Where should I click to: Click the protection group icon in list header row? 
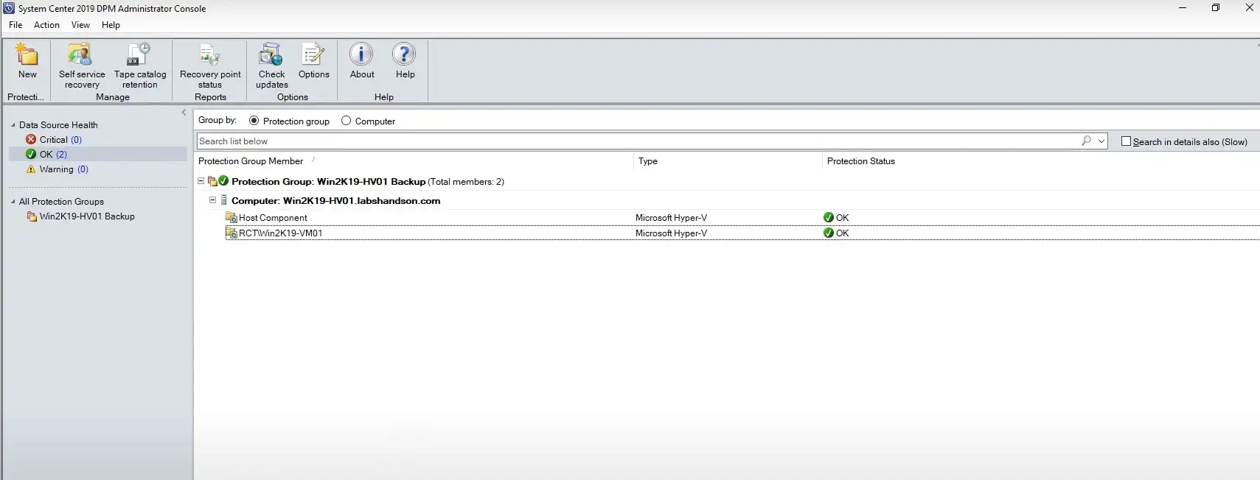pos(212,181)
